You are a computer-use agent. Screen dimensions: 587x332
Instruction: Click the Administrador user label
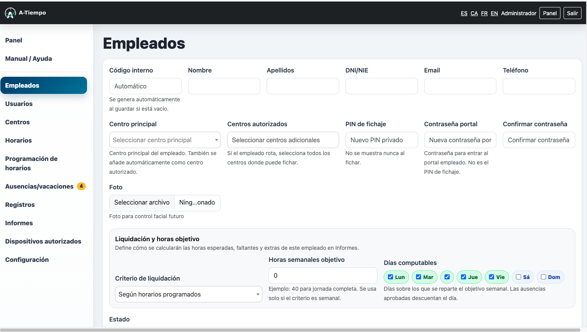519,13
